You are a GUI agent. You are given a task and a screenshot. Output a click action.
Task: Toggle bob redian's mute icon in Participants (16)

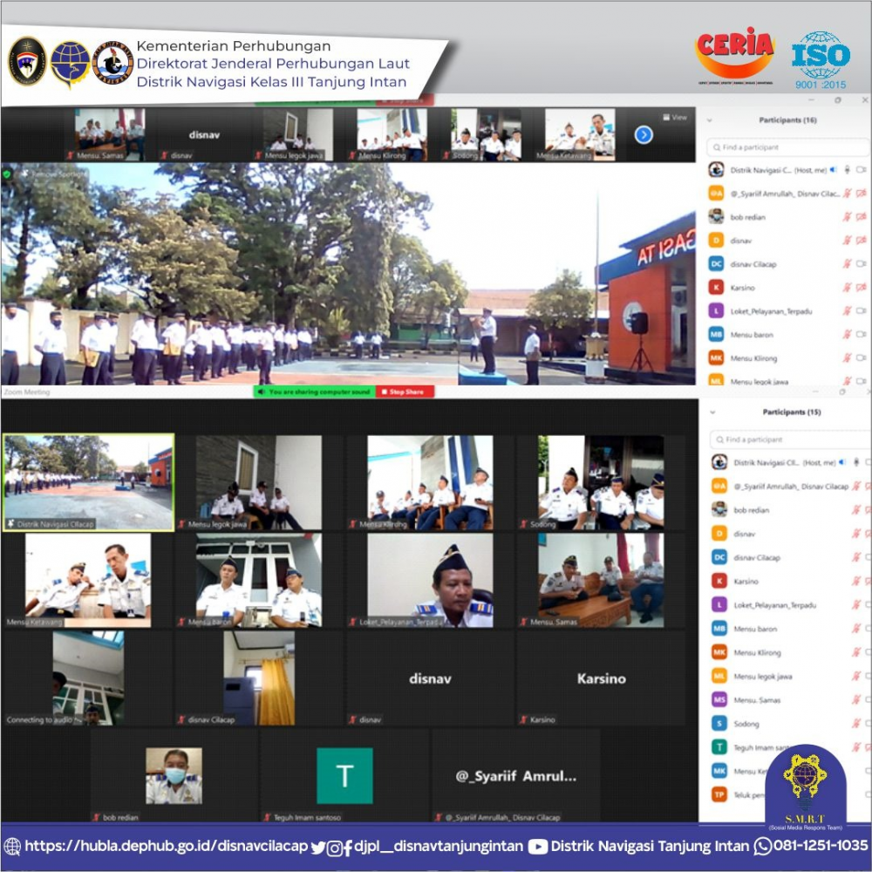tap(847, 217)
